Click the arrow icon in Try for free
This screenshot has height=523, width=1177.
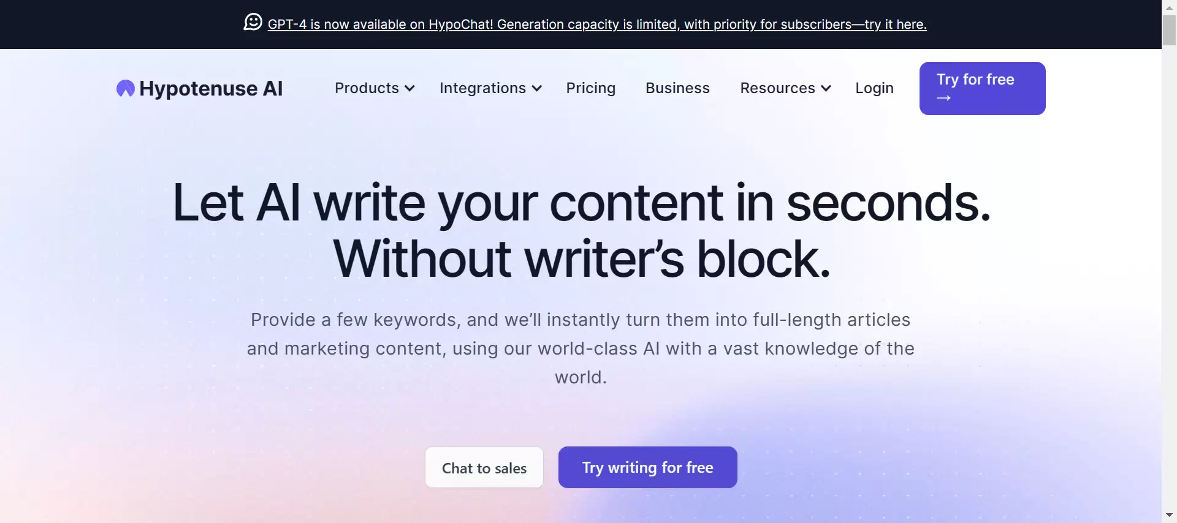click(943, 98)
